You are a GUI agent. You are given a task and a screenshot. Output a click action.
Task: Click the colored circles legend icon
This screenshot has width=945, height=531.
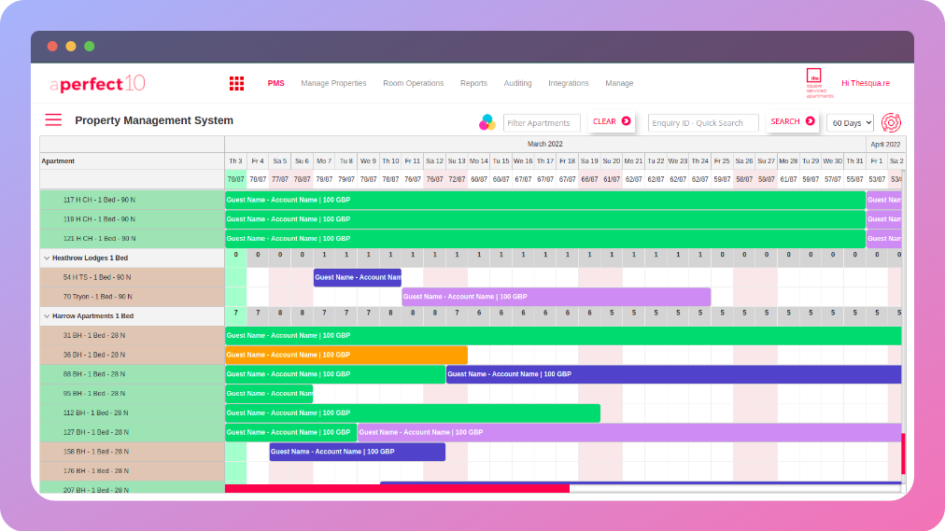click(x=487, y=122)
